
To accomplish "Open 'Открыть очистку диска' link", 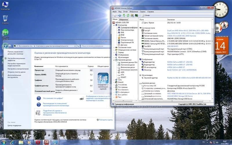I will [17, 72].
